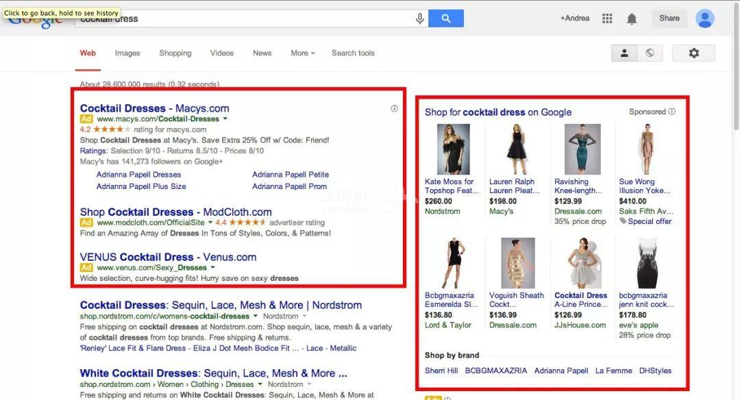The width and height of the screenshot is (740, 400).
Task: Click the Sponsored info icon
Action: click(x=672, y=112)
